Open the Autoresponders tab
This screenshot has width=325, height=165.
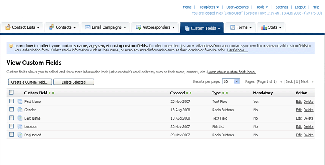point(155,27)
